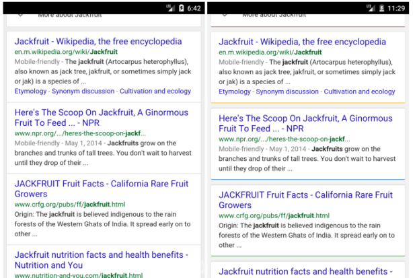Tap the www.npr.org URL on the 6:42 screen
Image resolution: width=417 pixels, height=278 pixels.
[80, 133]
